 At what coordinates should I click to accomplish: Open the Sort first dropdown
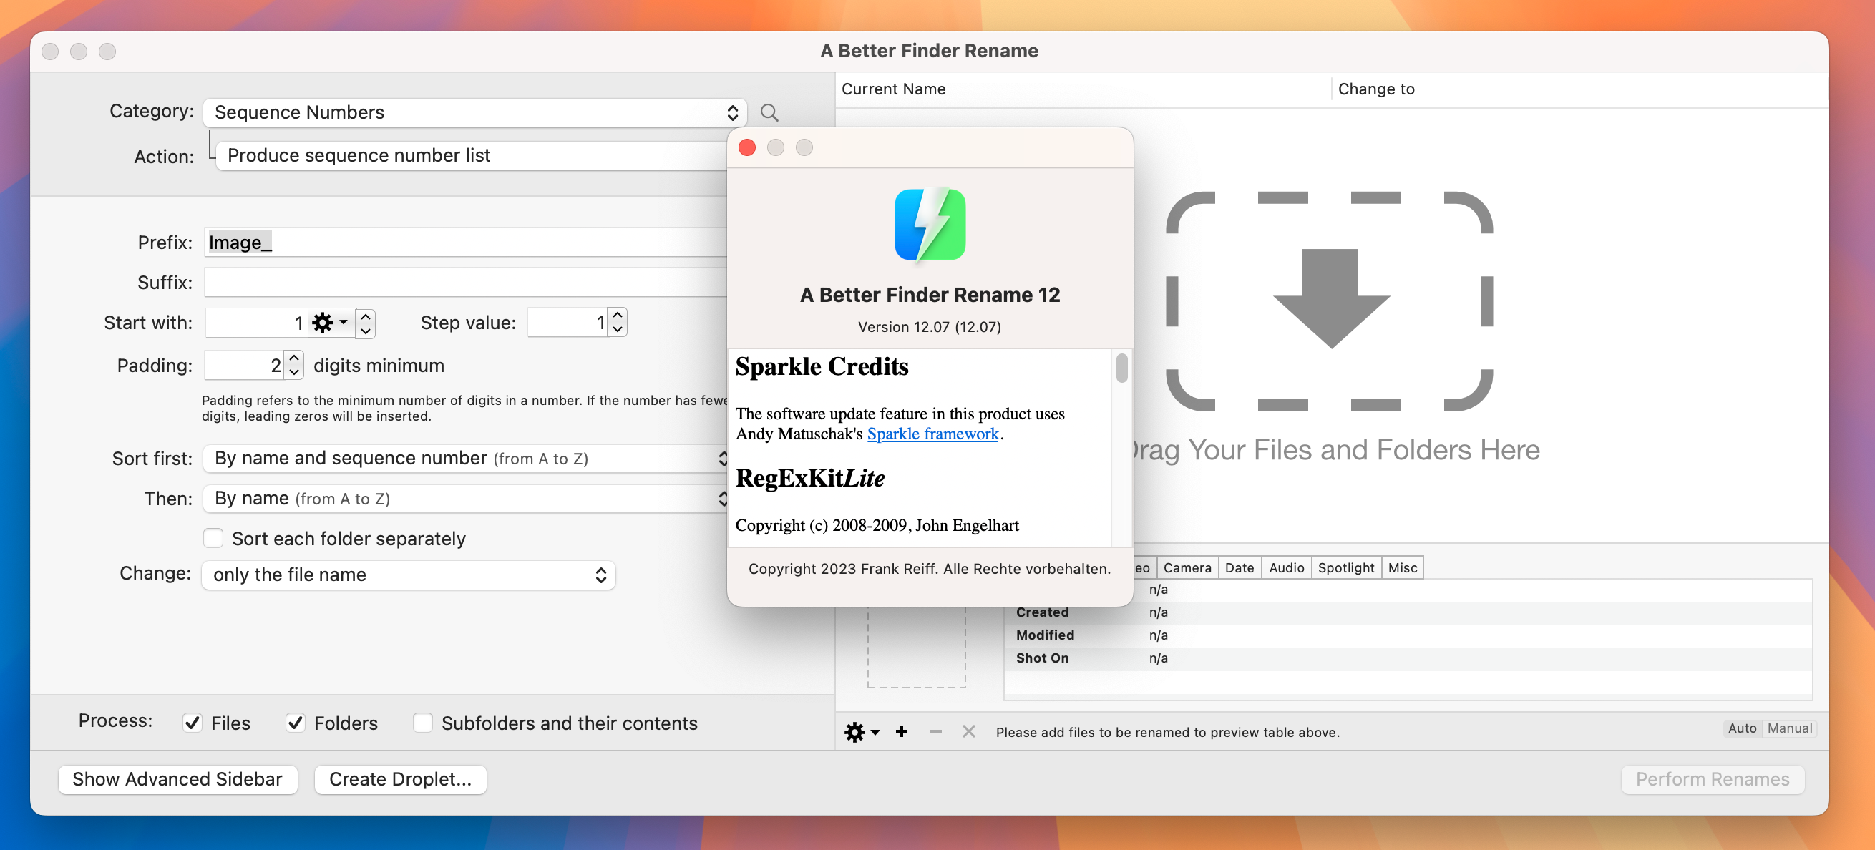click(466, 458)
